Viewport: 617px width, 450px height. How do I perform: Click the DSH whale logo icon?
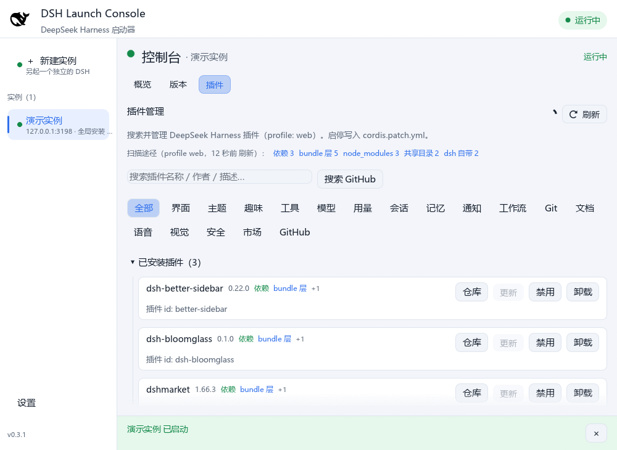point(20,19)
